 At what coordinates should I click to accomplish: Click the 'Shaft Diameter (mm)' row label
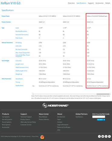click(22, 67)
